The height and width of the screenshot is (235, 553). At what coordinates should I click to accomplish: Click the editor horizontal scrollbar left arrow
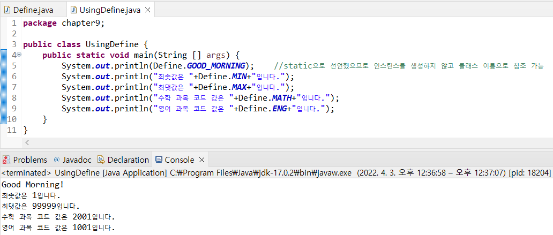pos(27,143)
